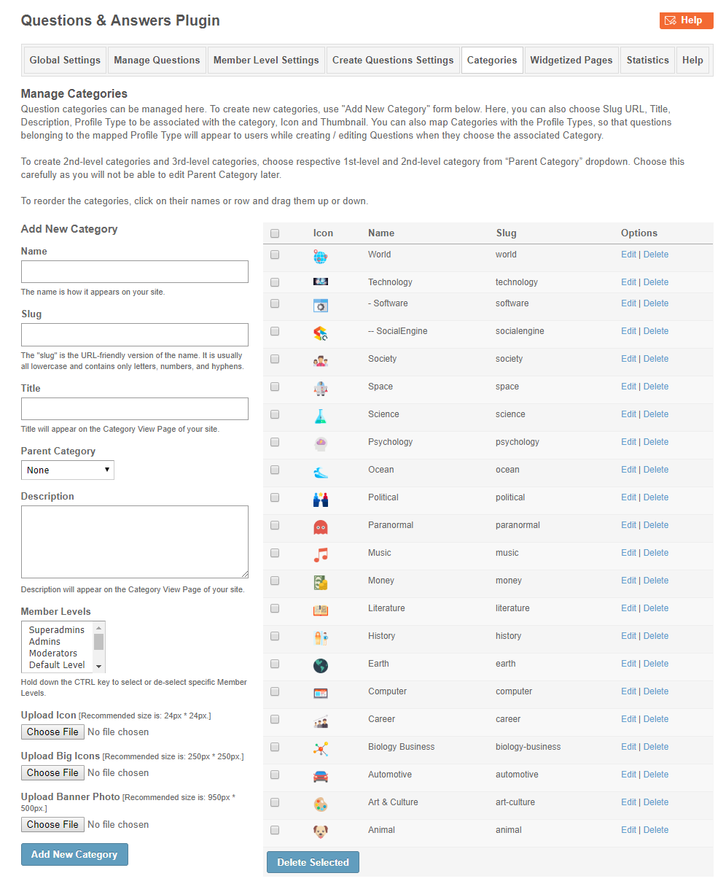The height and width of the screenshot is (892, 726).
Task: Click the car icon for Automotive category
Action: click(x=320, y=776)
